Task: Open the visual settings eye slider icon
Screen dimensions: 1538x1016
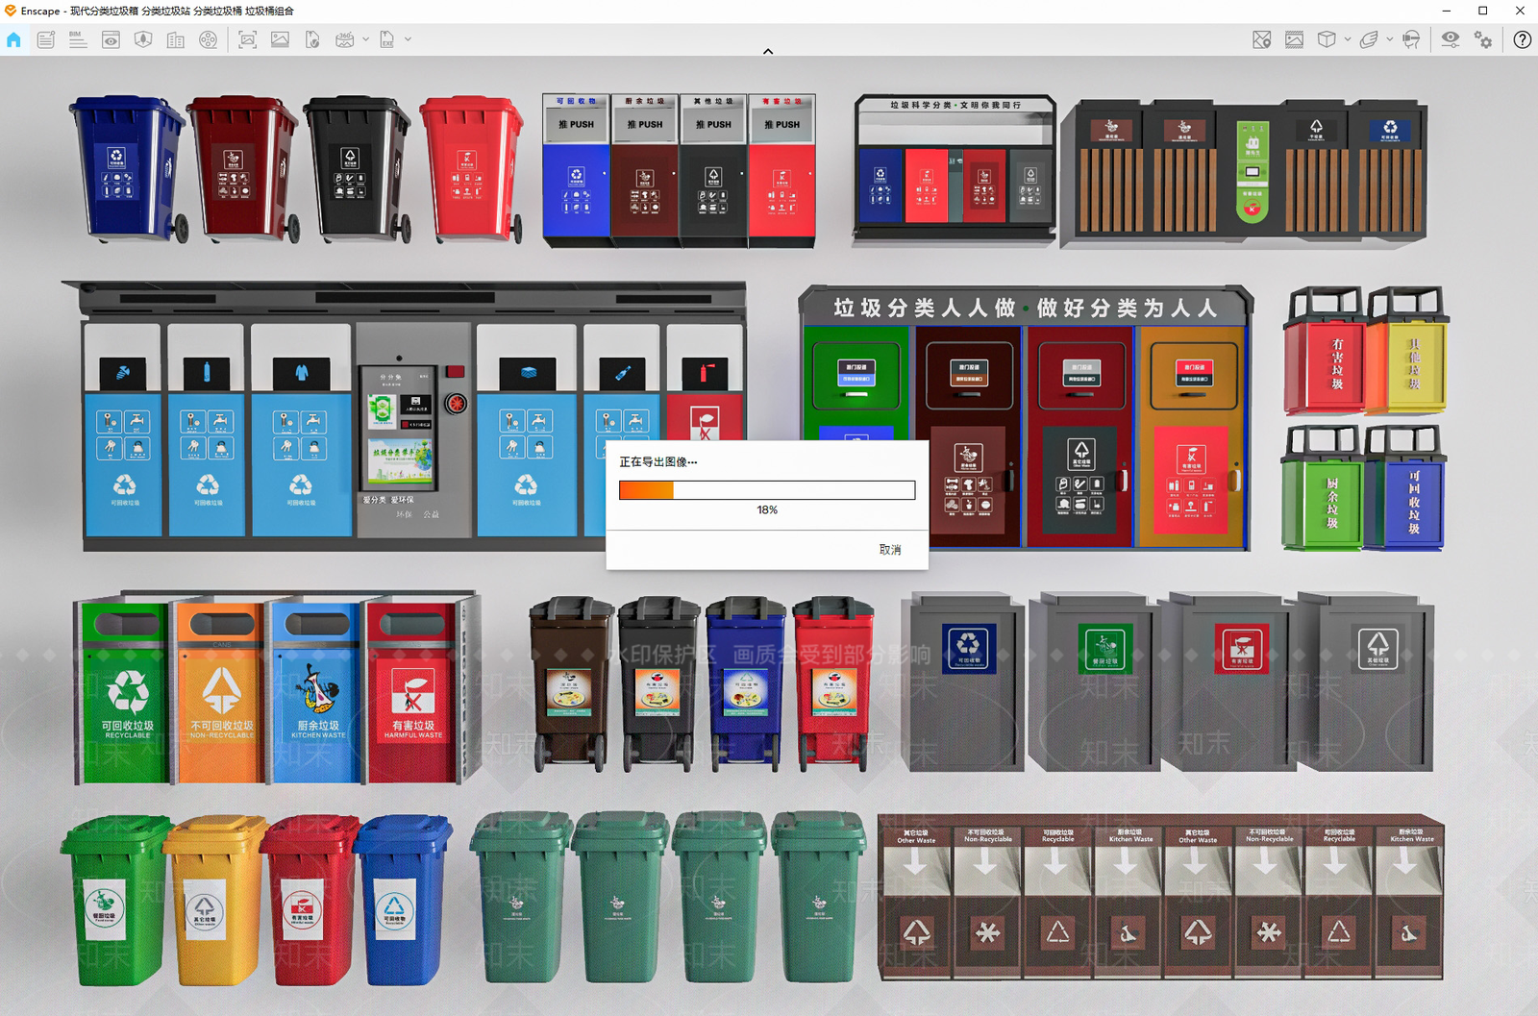Action: point(1451,39)
